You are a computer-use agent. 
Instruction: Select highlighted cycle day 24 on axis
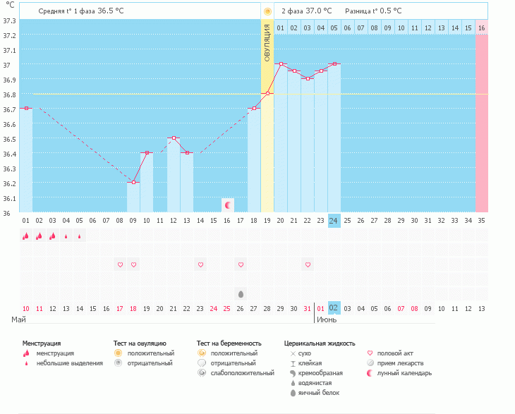334,221
